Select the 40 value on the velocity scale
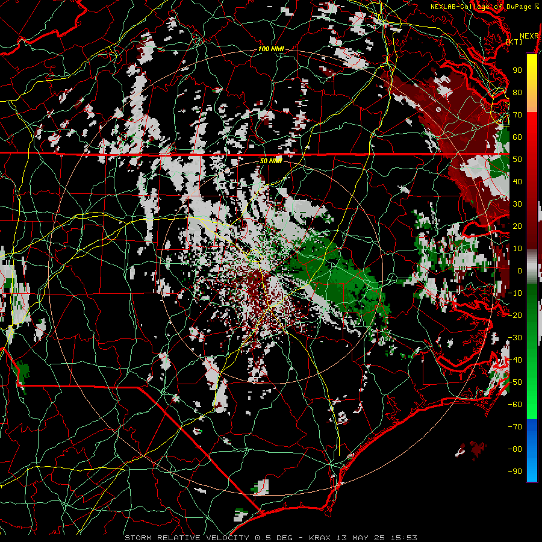This screenshot has height=542, width=542. tap(517, 181)
